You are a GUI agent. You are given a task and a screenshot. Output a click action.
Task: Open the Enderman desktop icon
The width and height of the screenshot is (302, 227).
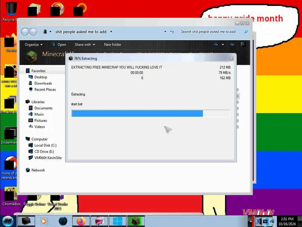point(10,136)
